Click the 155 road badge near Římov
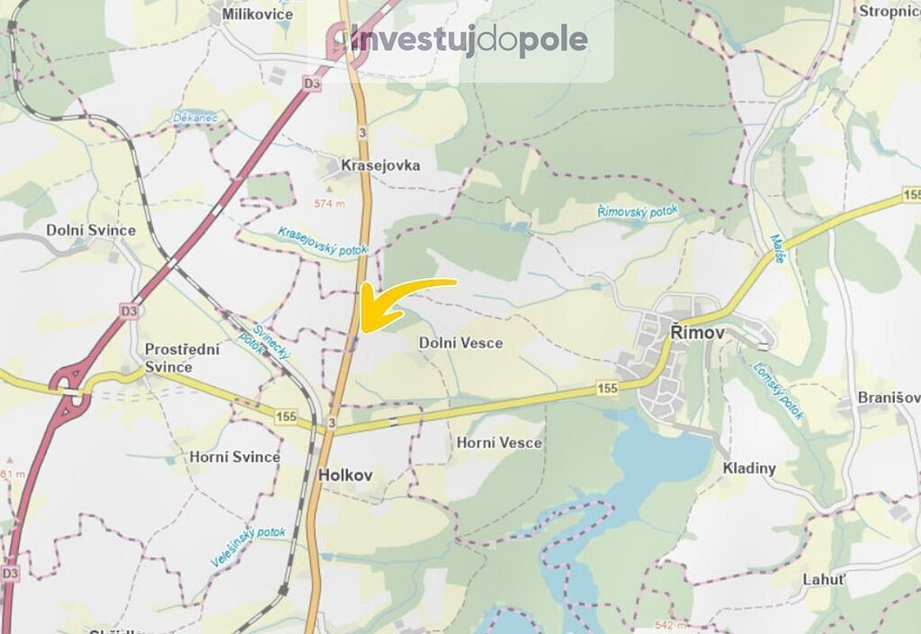921x634 pixels. tap(608, 388)
